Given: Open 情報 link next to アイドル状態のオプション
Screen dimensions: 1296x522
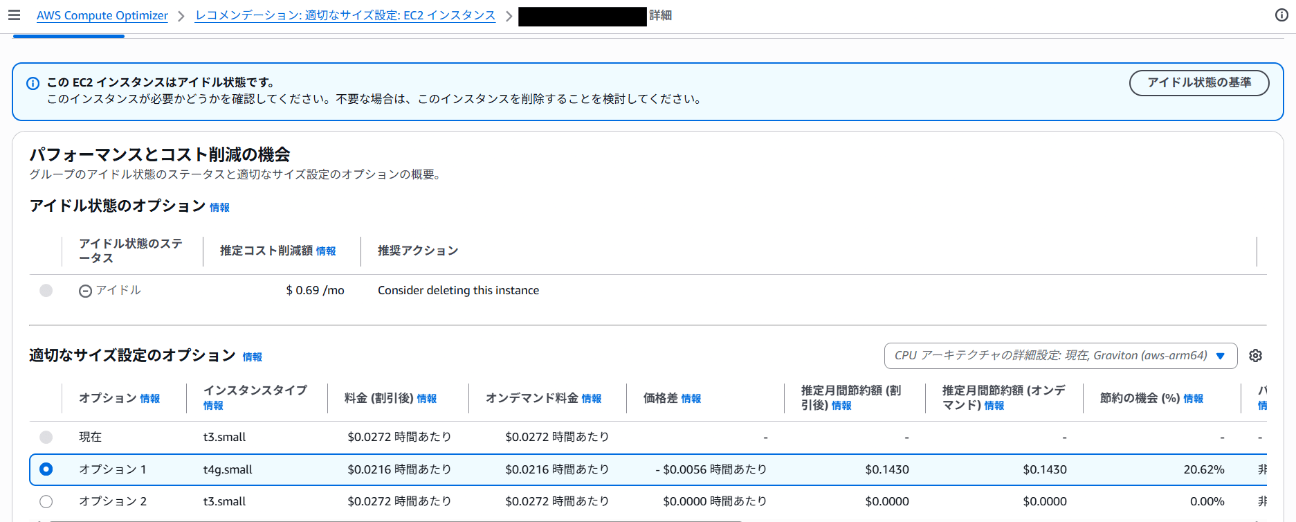Looking at the screenshot, I should [x=219, y=207].
